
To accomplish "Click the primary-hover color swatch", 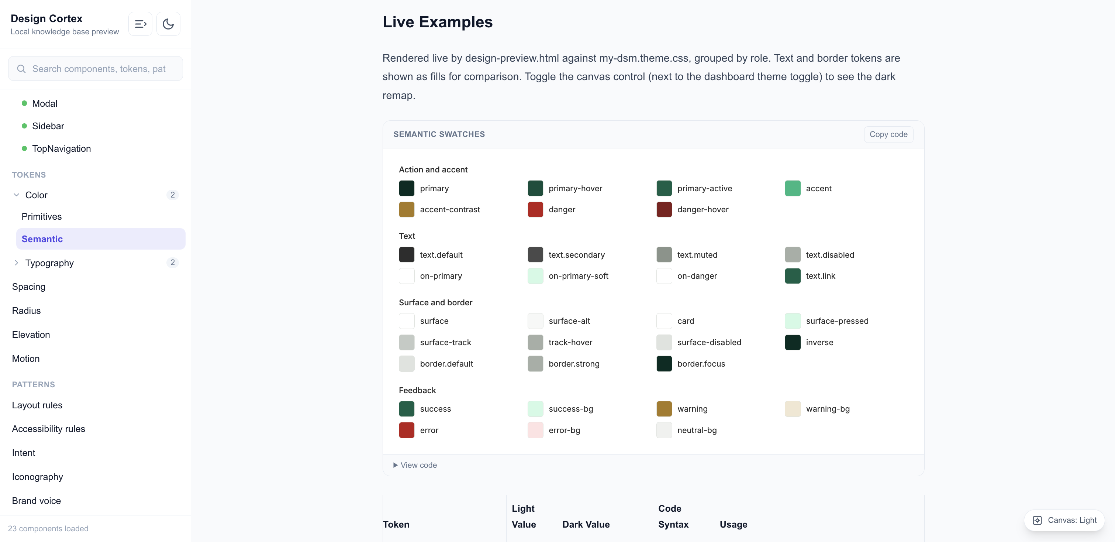I will tap(535, 188).
